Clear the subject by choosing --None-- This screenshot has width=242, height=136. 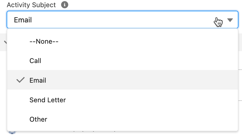click(44, 41)
